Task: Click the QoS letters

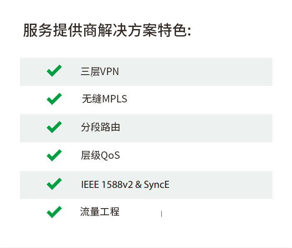Action: pos(110,156)
